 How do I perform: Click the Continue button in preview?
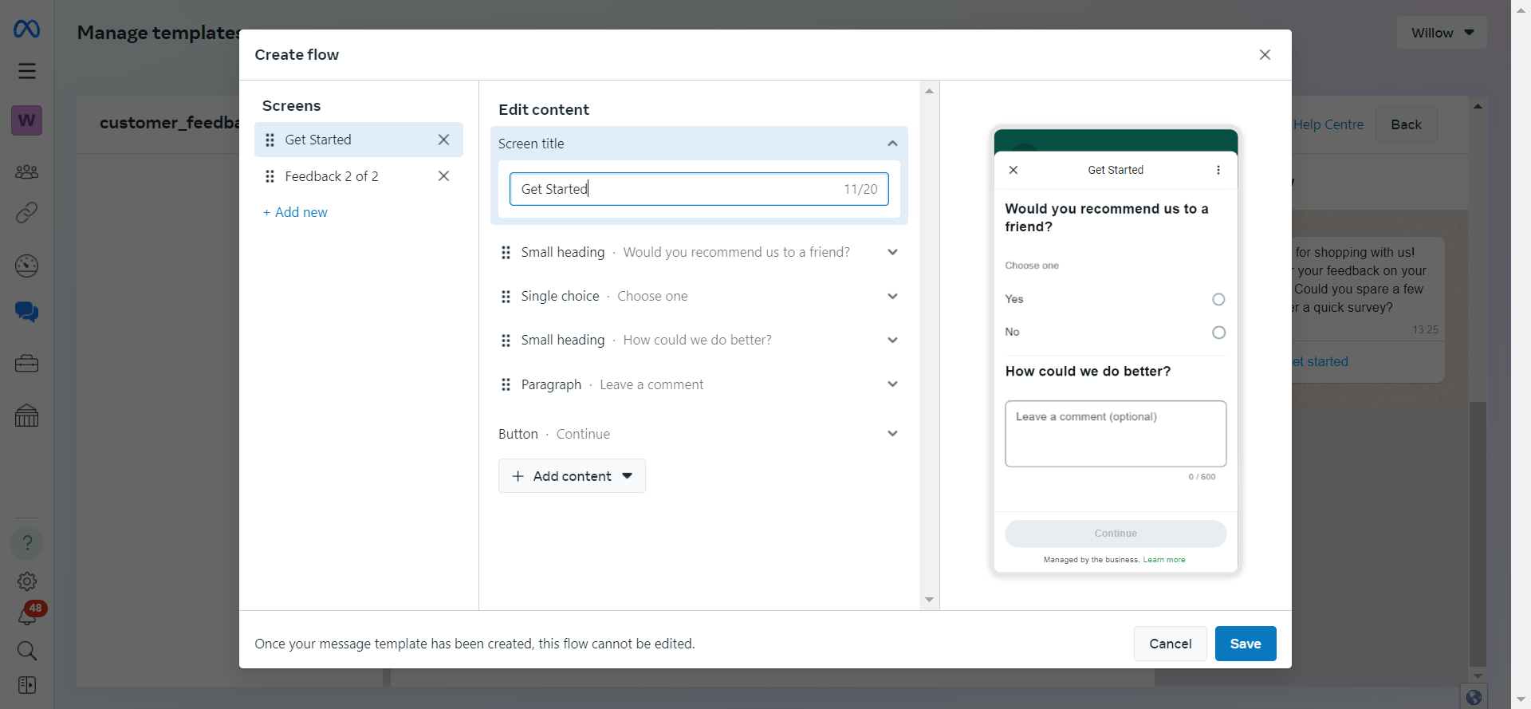[x=1116, y=534]
